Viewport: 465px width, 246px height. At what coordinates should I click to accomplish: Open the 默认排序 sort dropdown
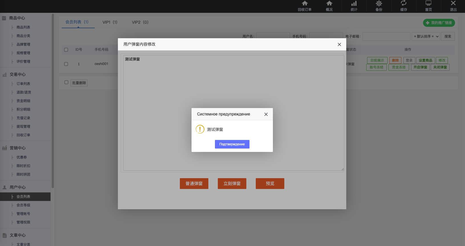(x=425, y=36)
